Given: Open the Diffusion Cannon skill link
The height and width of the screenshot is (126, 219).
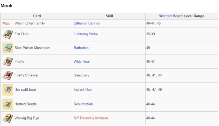Looking at the screenshot, I should click(x=87, y=23).
